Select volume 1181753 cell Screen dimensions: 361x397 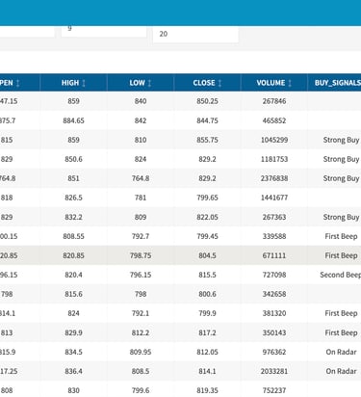(x=274, y=159)
